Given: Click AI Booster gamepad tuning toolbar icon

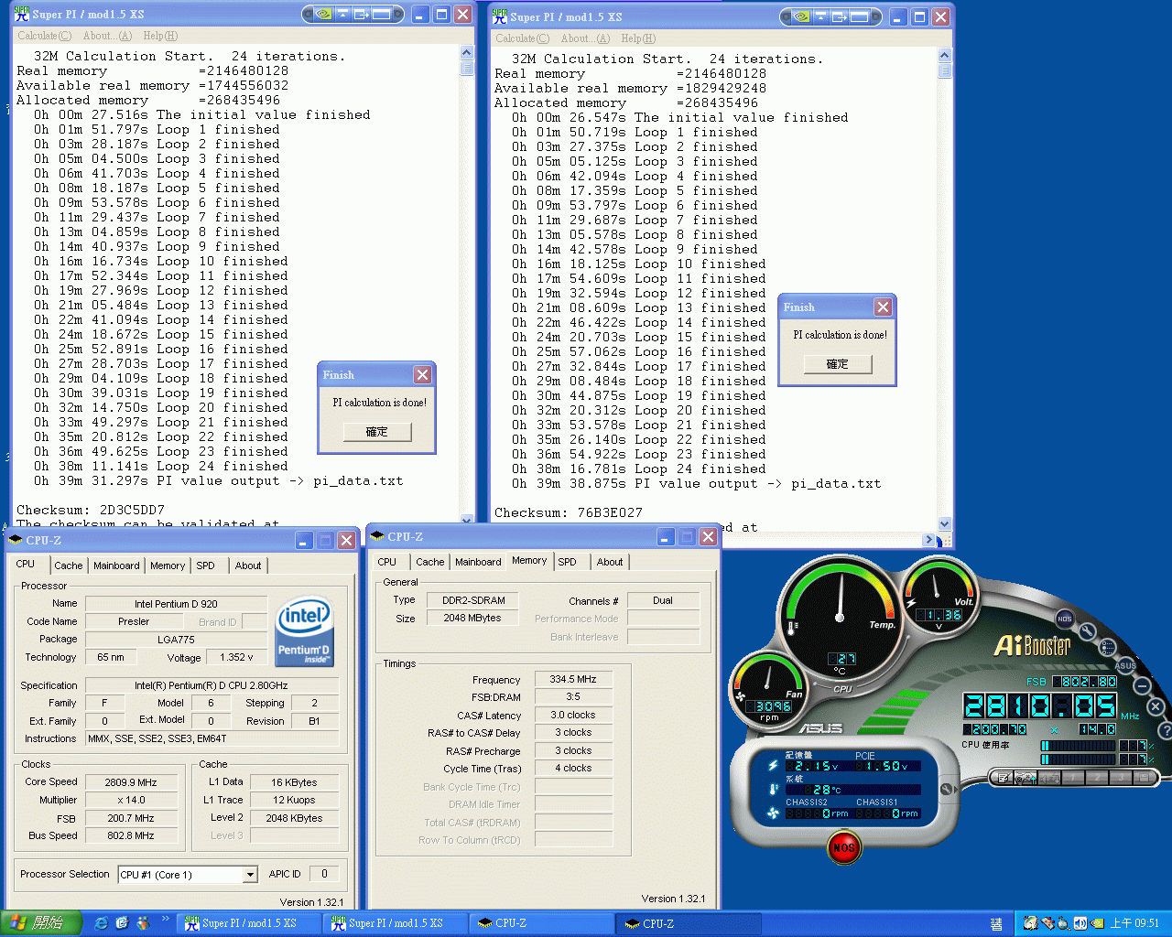Looking at the screenshot, I should point(1026,778).
